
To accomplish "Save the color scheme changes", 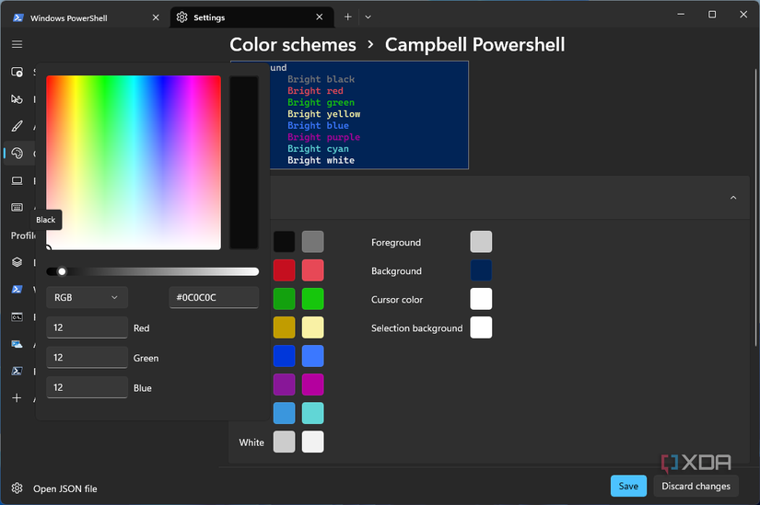I will 628,486.
